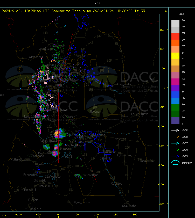Select the amber 51 dBZ color swatch
The height and width of the screenshot is (218, 195).
click(x=175, y=62)
